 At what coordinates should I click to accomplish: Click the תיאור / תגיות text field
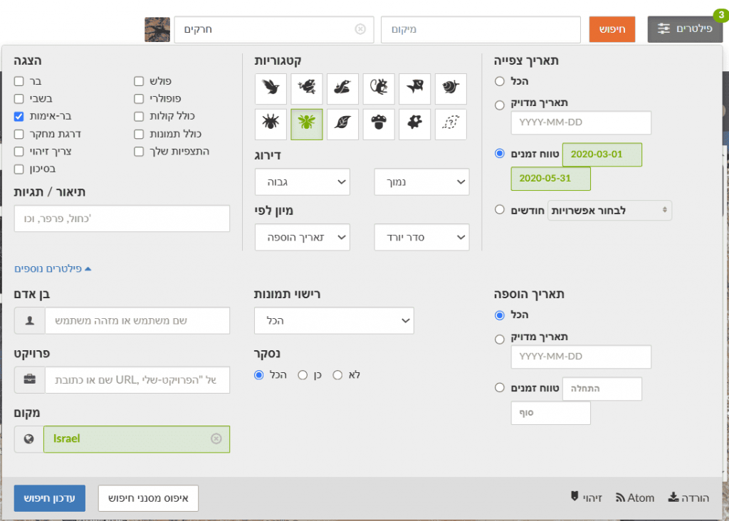click(122, 219)
